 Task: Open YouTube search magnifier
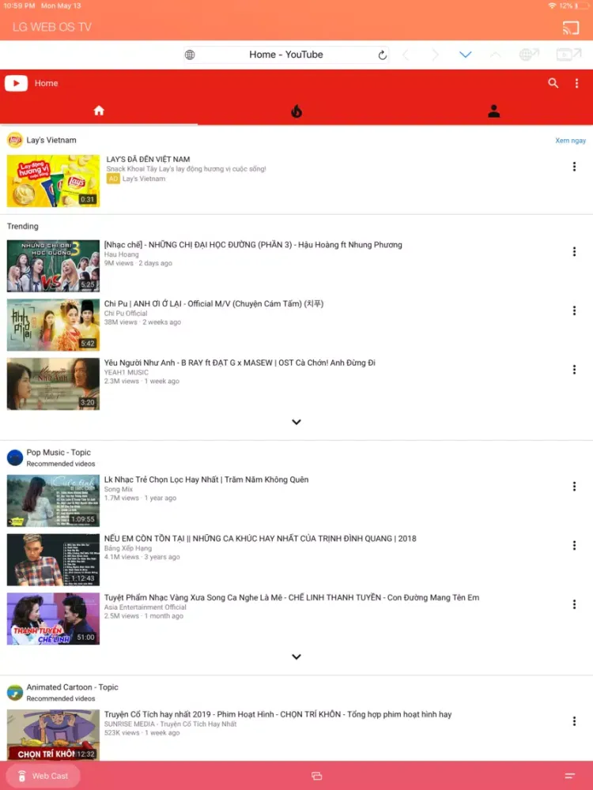553,83
